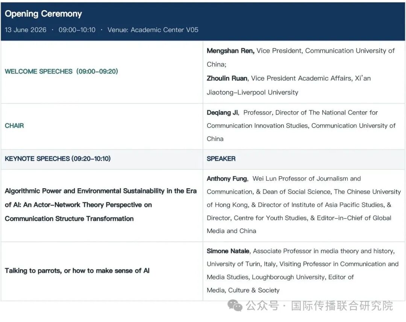Click Venue: Academic Center V05
This screenshot has width=406, height=322.
pos(153,30)
